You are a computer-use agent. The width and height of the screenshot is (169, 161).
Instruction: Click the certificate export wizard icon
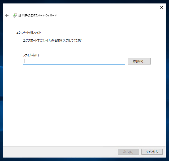tap(15, 15)
